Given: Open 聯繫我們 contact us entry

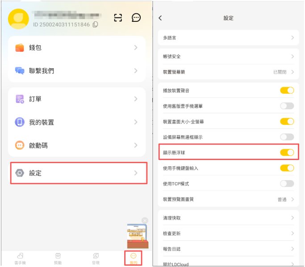Looking at the screenshot, I should 77,71.
